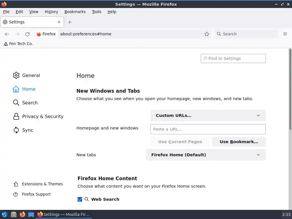292x219 pixels.
Task: Click the Sync arrows icon in the sidebar
Action: [16, 130]
